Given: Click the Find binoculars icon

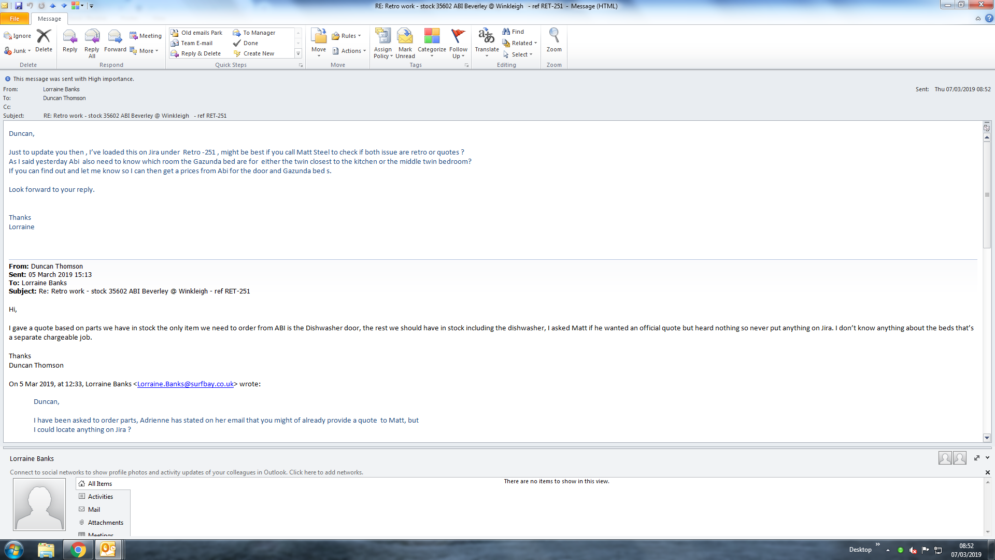Looking at the screenshot, I should click(x=506, y=32).
